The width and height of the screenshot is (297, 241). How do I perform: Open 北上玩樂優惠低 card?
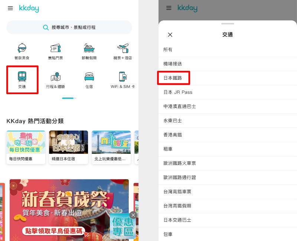point(111,147)
